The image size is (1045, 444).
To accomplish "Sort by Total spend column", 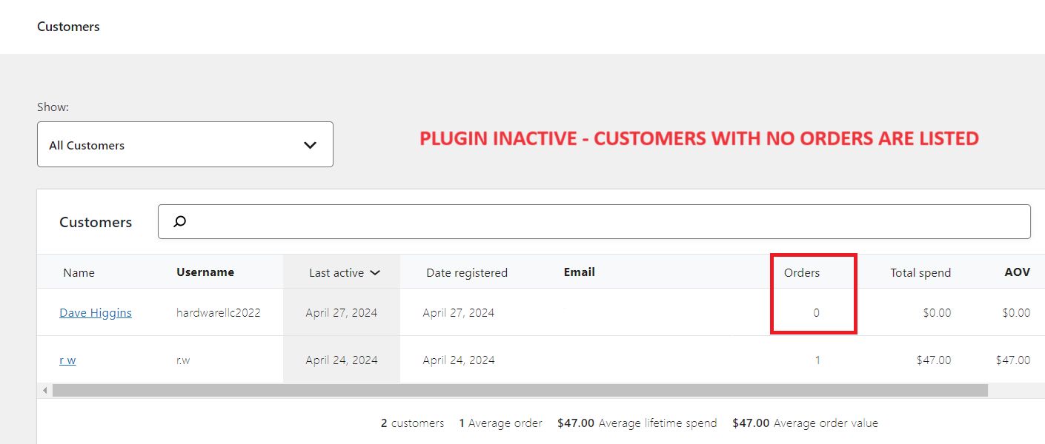I will coord(920,272).
